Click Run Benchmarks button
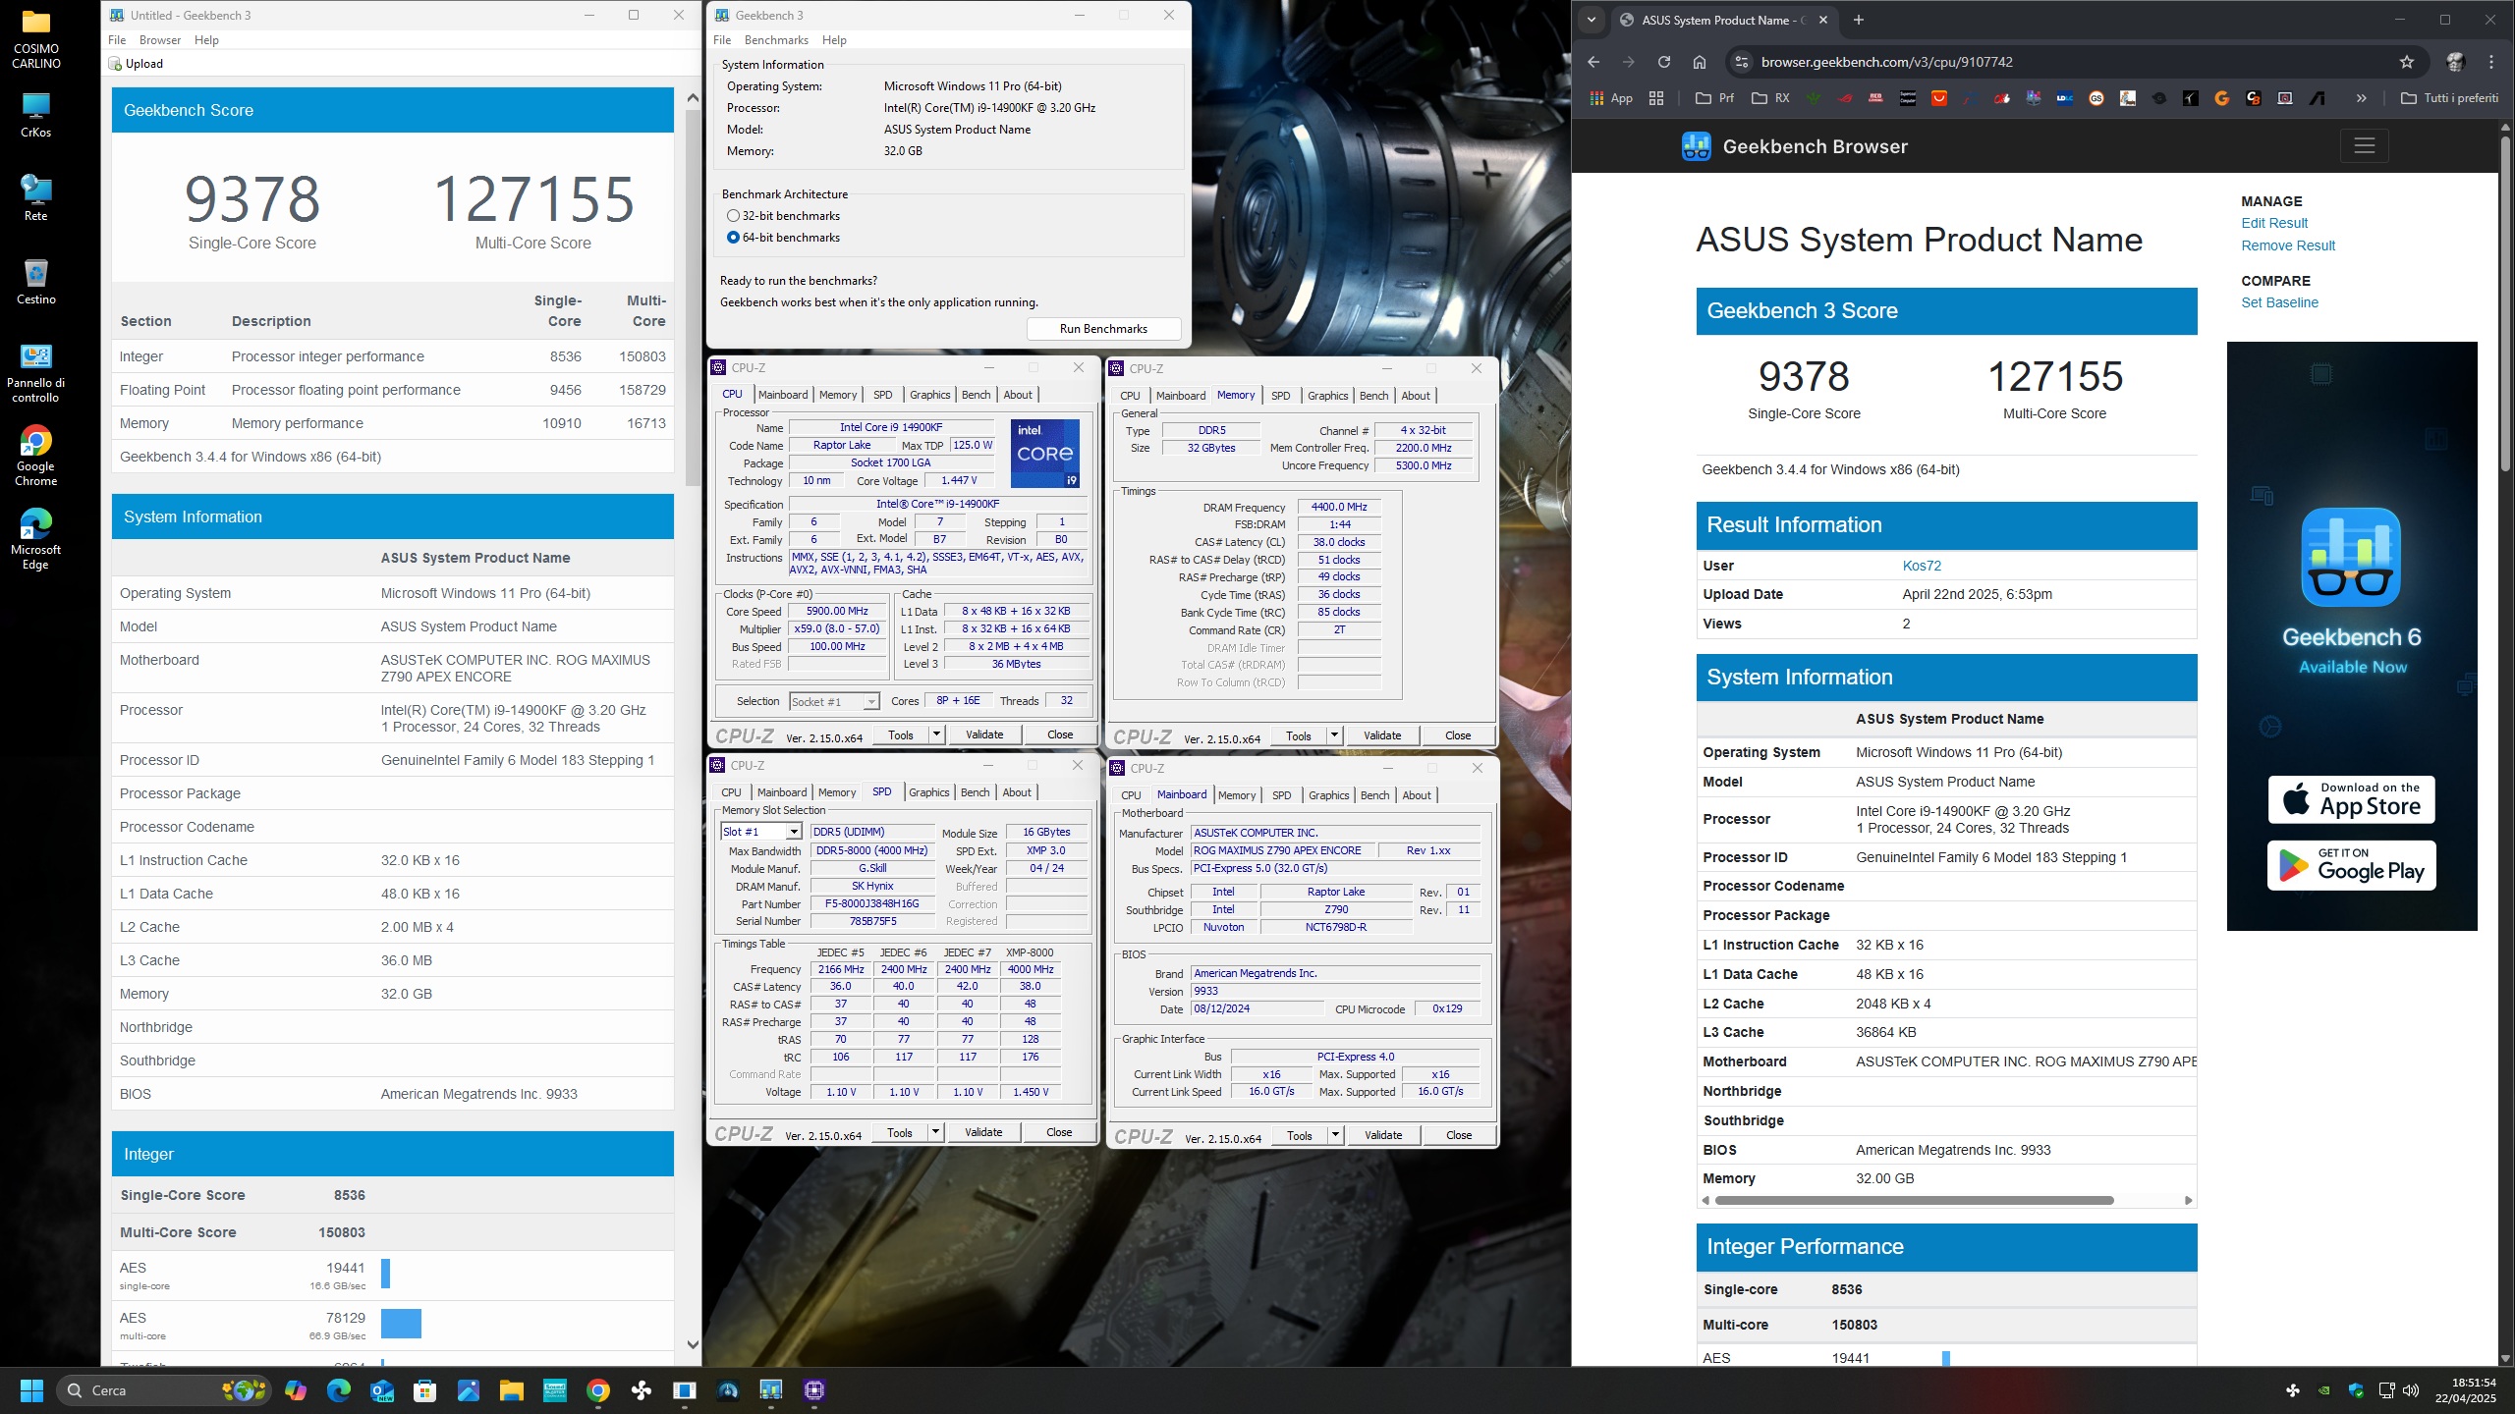The height and width of the screenshot is (1414, 2515). pos(1103,329)
